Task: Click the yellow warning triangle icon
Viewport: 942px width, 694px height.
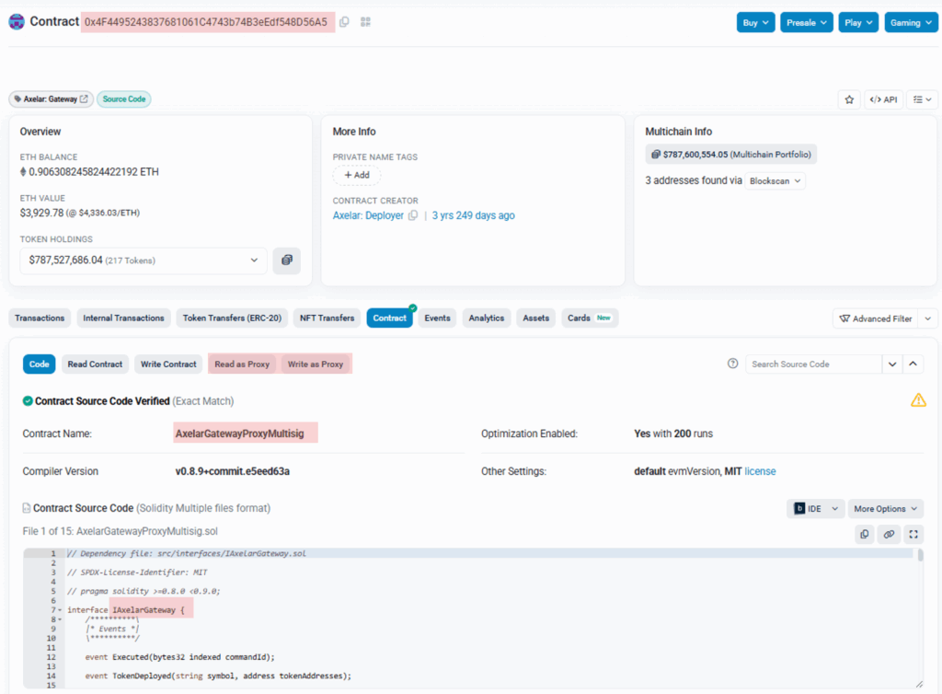Action: pos(917,400)
